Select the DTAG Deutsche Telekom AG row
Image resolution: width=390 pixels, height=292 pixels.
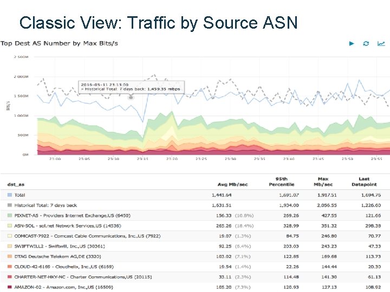pos(195,256)
